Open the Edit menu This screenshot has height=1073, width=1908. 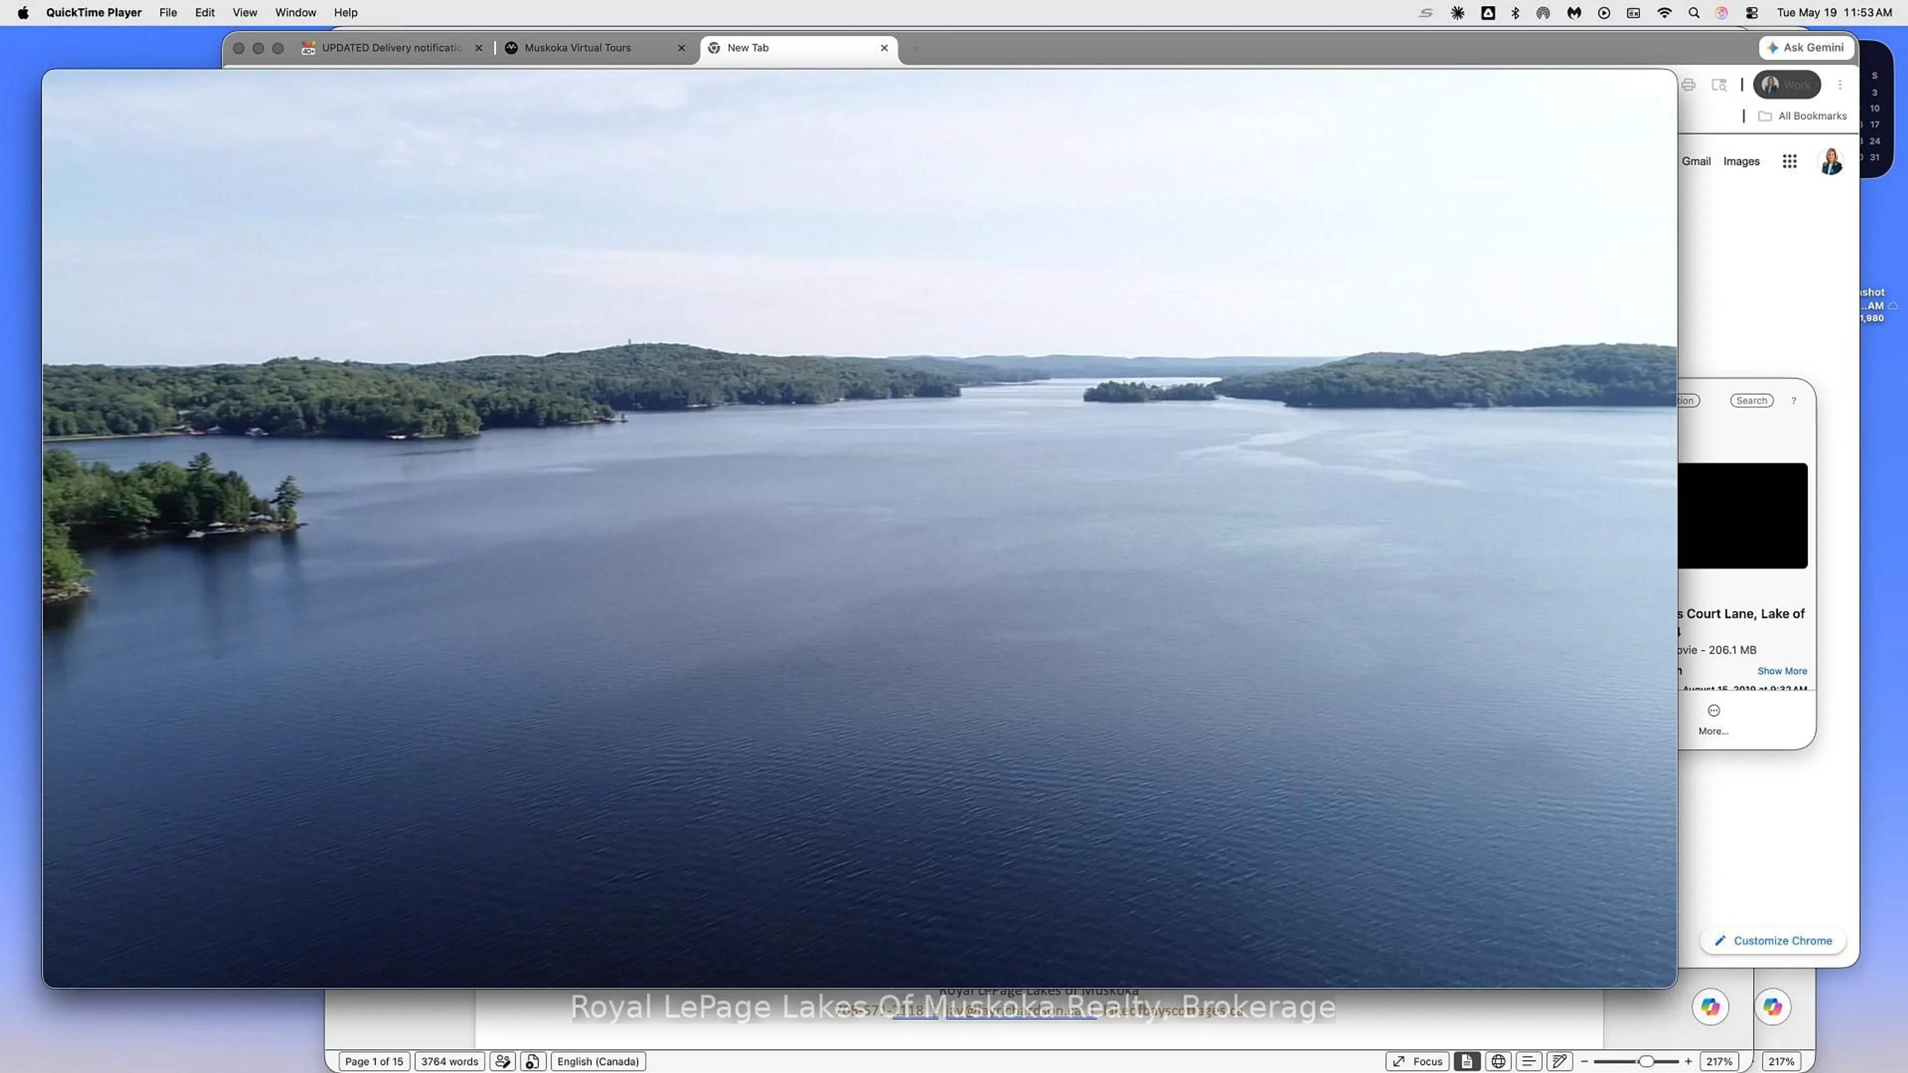click(x=204, y=12)
